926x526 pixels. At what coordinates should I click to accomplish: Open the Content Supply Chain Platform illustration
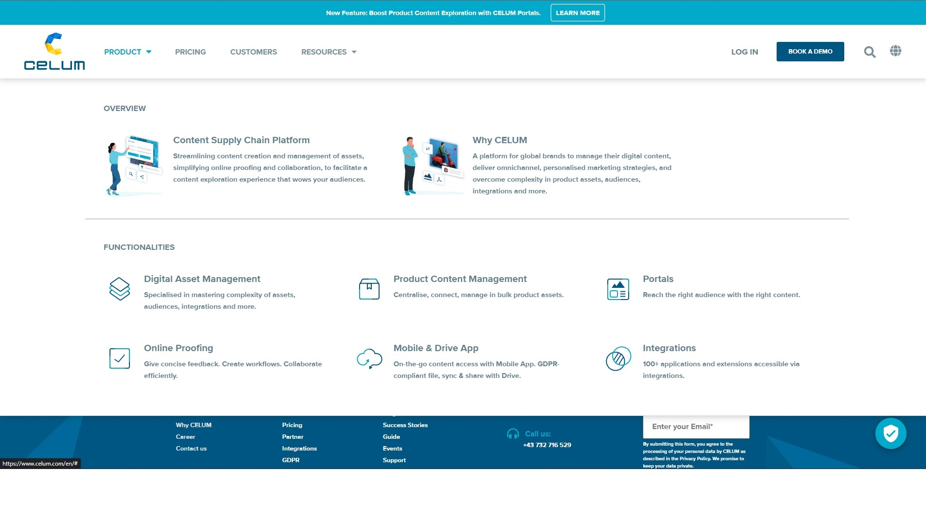pos(134,166)
